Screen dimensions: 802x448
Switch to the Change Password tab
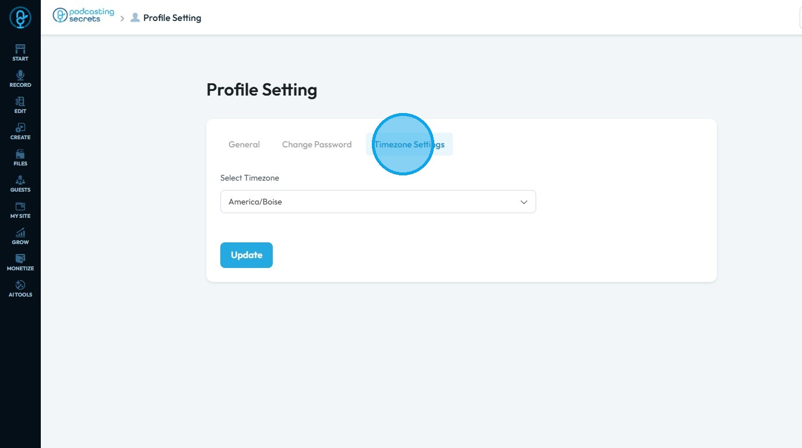pyautogui.click(x=316, y=144)
